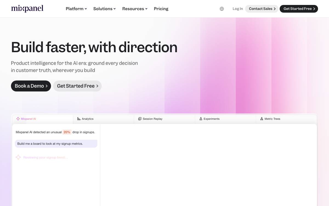Expand the Resources menu

coord(135,9)
